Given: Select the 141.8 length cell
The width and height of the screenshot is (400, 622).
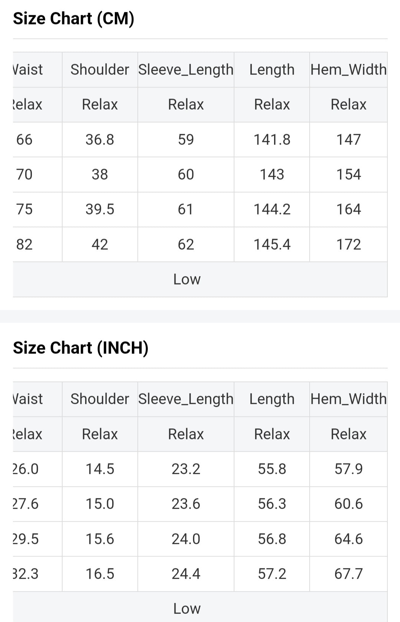Looking at the screenshot, I should (271, 140).
